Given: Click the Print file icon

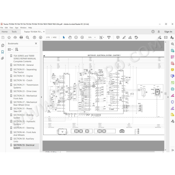Looking at the screenshot, I should pyautogui.click(x=21, y=37).
